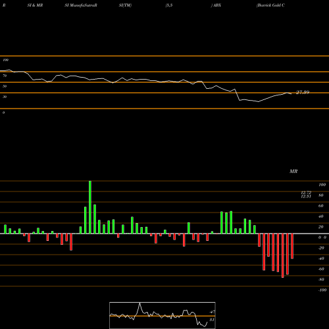Click the MR axis label "40"
Image resolution: width=329 pixels, height=329 pixels.
click(x=321, y=216)
